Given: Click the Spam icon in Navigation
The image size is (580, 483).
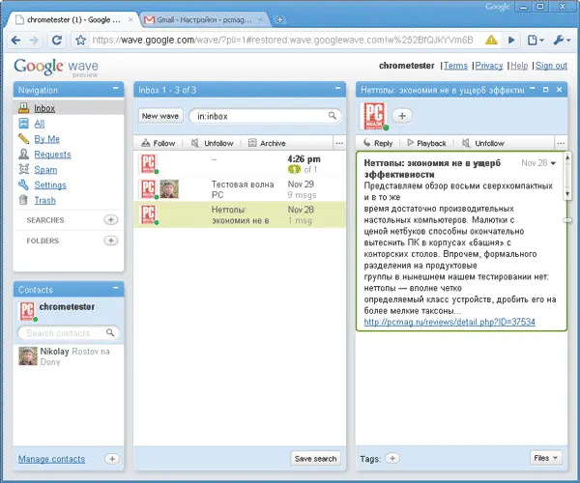Looking at the screenshot, I should (23, 169).
